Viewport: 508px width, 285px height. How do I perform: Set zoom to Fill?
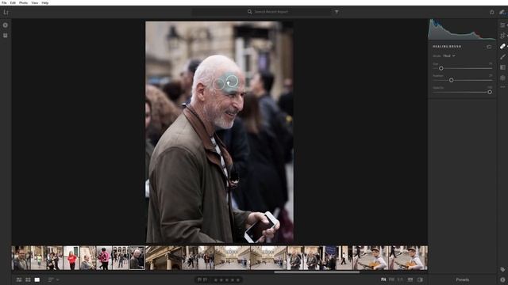(391, 279)
